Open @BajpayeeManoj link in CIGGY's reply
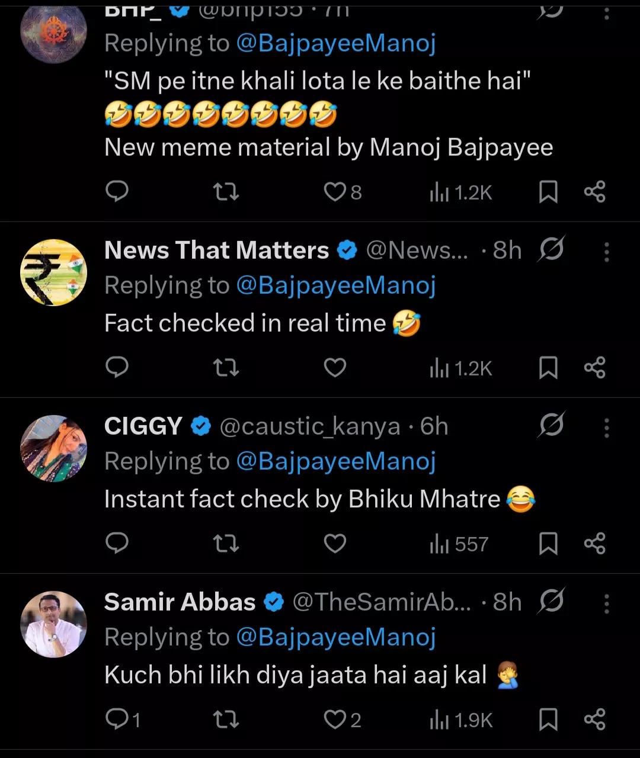This screenshot has height=758, width=640. click(x=336, y=461)
